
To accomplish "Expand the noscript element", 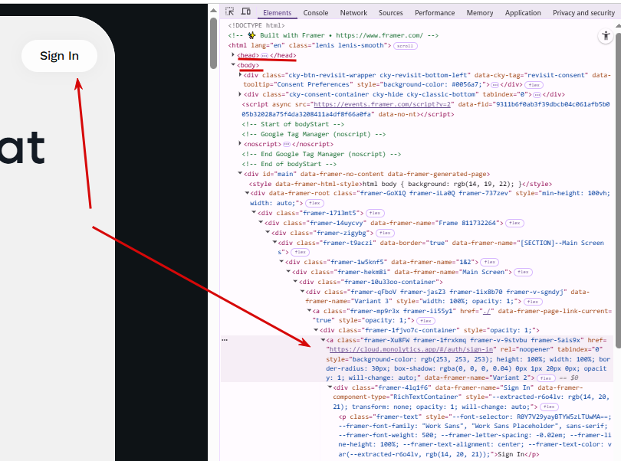I will [x=240, y=143].
